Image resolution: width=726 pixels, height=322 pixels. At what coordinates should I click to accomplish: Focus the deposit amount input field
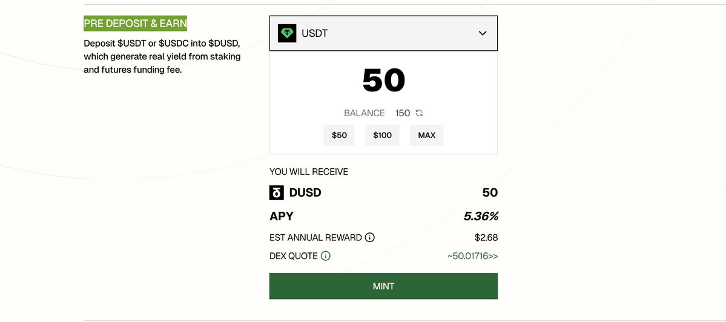coord(383,80)
